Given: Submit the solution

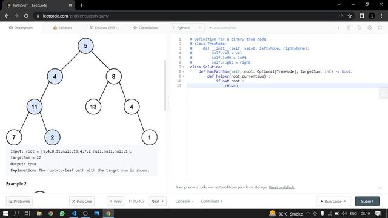Looking at the screenshot, I should [367, 202].
